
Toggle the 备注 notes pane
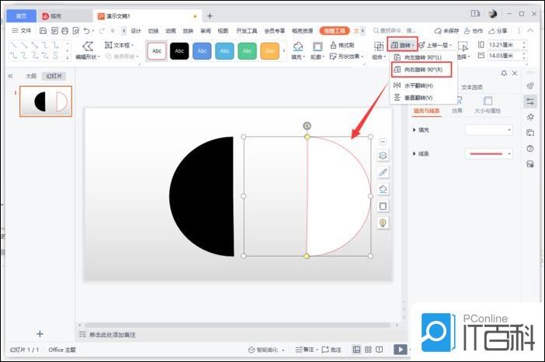coord(307,350)
